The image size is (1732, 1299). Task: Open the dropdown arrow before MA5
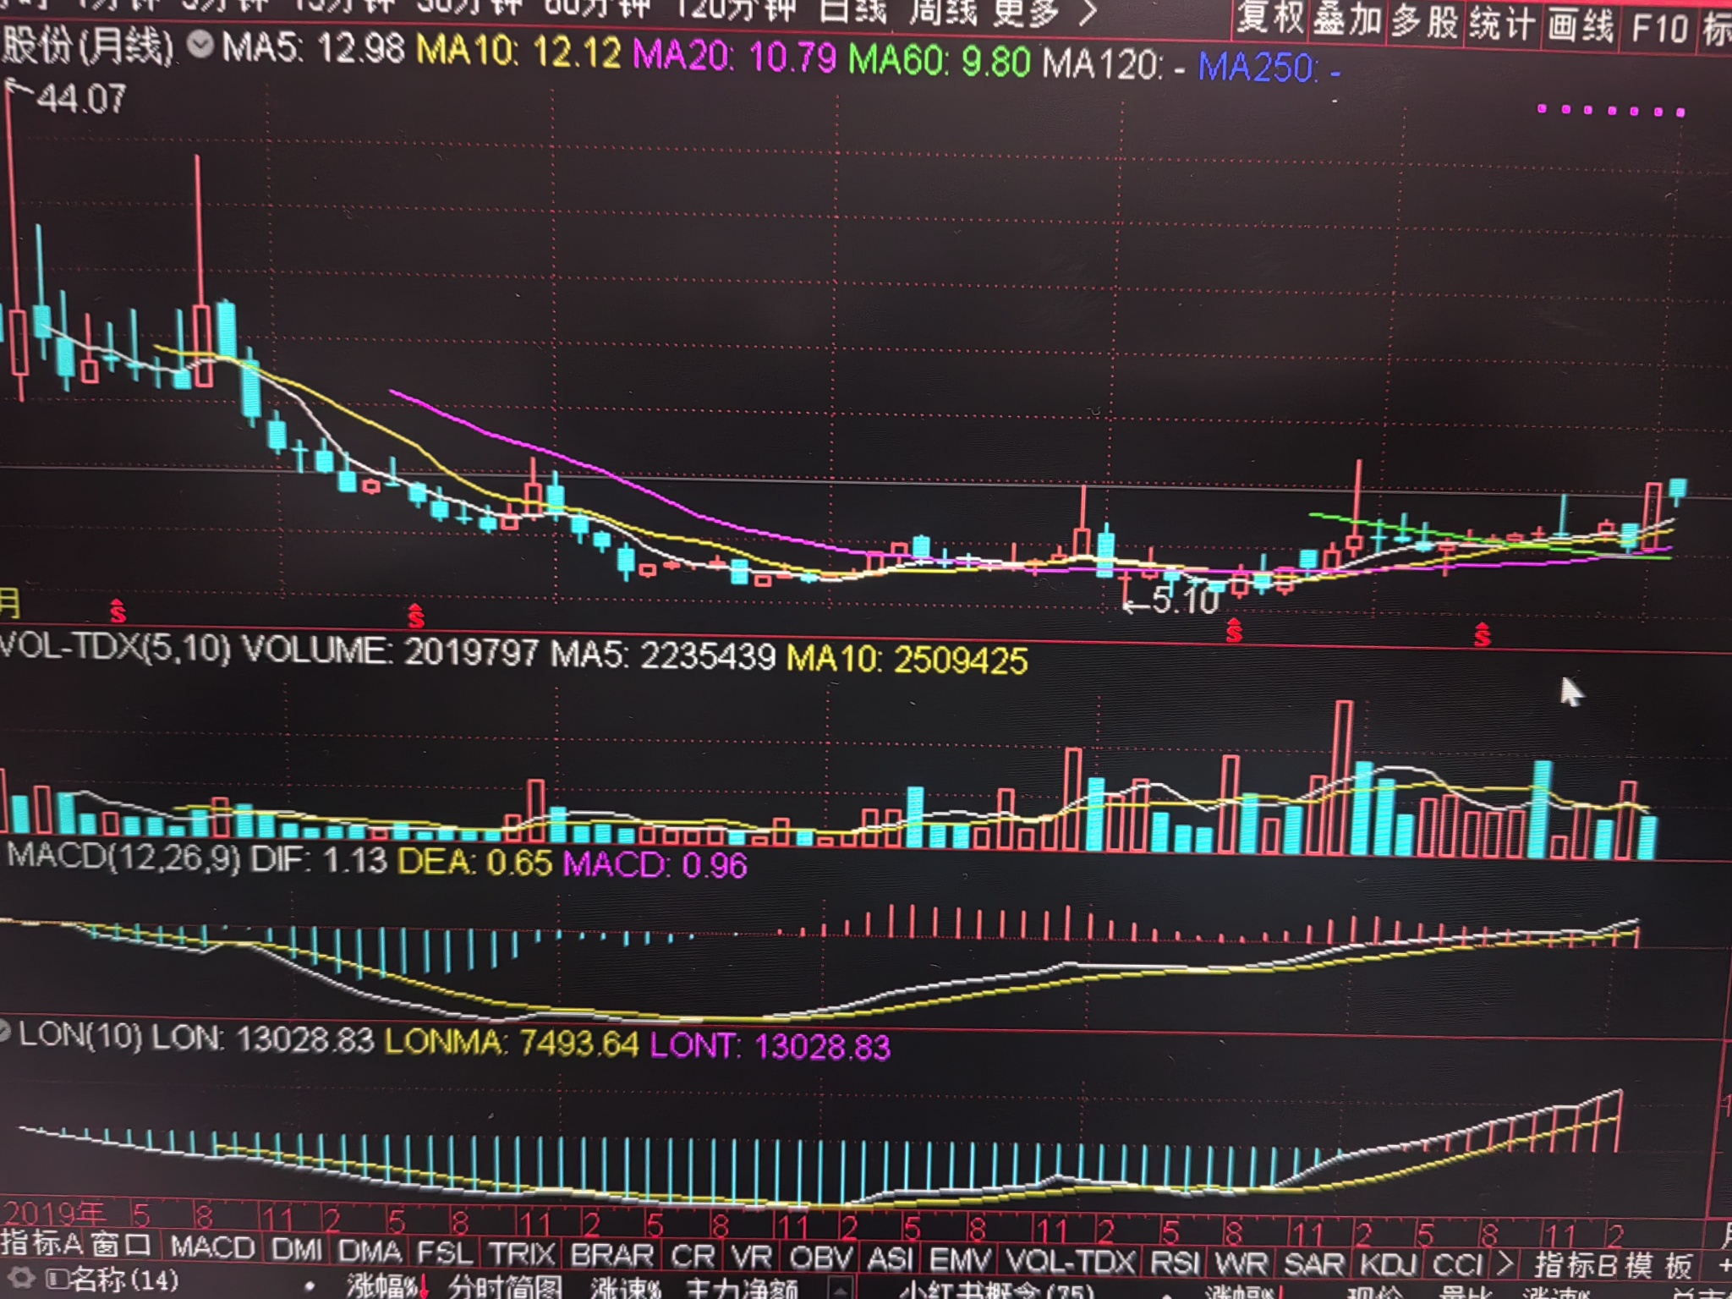tap(200, 44)
